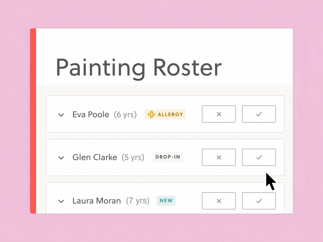Mark Laura Moran as absent
The width and height of the screenshot is (323, 242).
pyautogui.click(x=219, y=201)
